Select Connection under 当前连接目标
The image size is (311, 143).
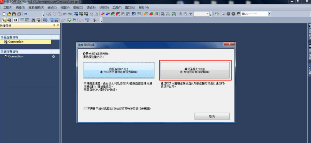(x=25, y=42)
